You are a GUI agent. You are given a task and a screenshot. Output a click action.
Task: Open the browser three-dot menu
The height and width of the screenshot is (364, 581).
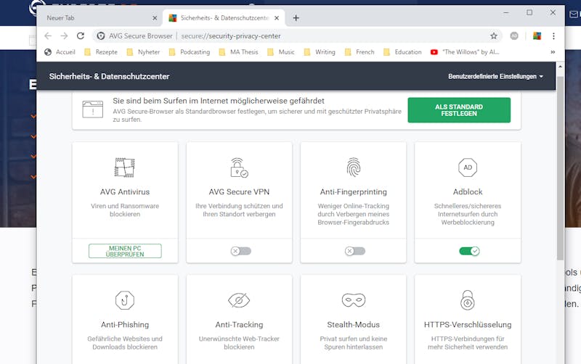pyautogui.click(x=553, y=36)
